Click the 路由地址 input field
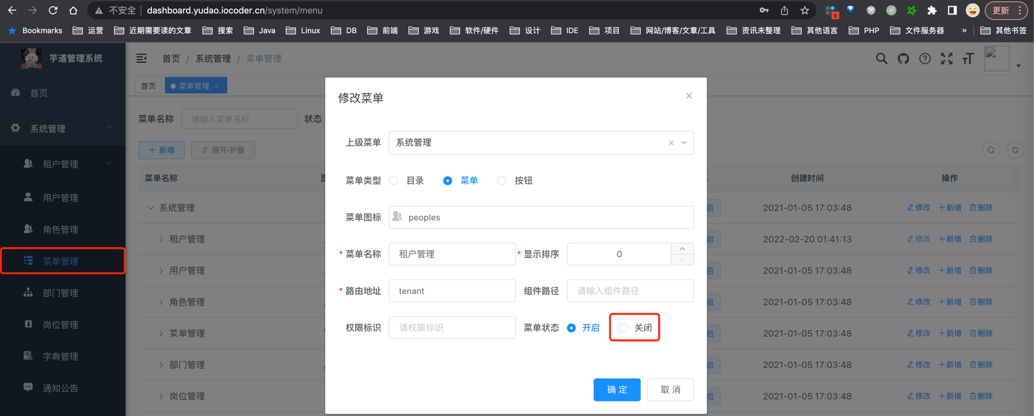The width and height of the screenshot is (1034, 416). point(452,291)
